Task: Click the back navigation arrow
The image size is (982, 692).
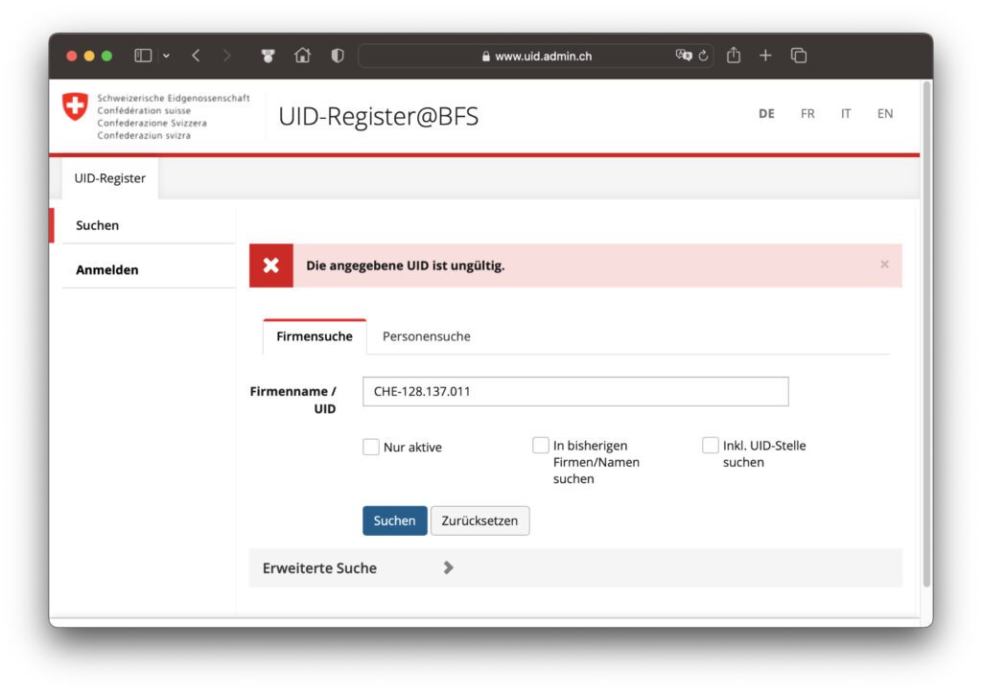Action: (x=196, y=56)
